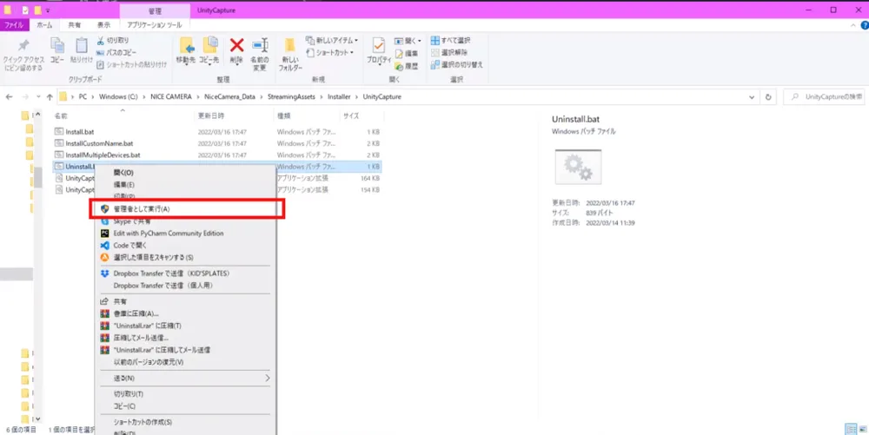Click the NICE CAMERA breadcrumb segment
This screenshot has height=435, width=869.
[x=171, y=97]
